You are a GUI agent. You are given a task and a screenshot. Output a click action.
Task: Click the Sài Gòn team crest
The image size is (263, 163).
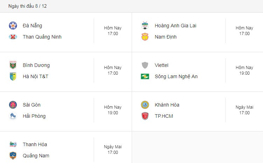tap(13, 104)
